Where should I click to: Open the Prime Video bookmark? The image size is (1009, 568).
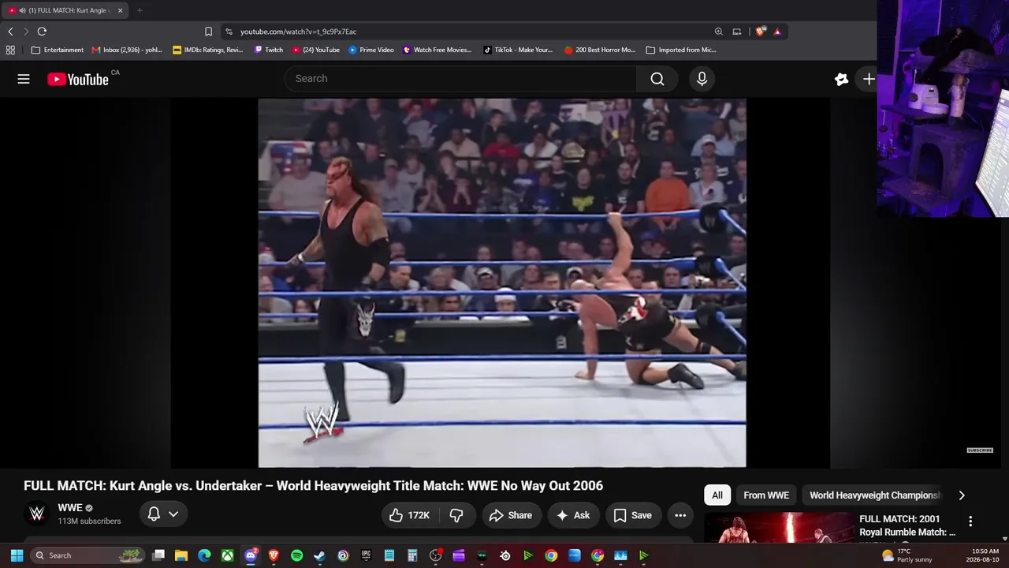[x=371, y=50]
